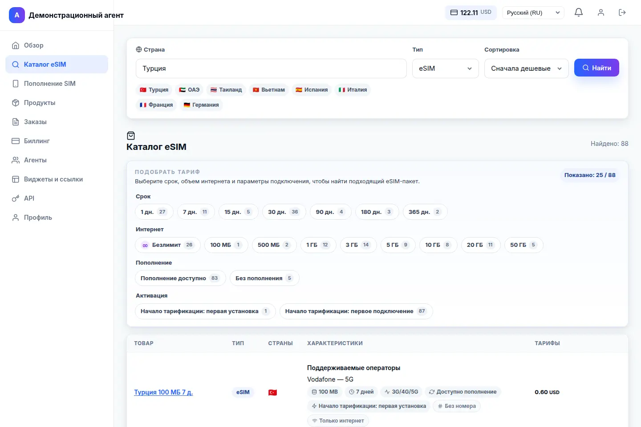Screen dimensions: 641x427
Task: Toggle the '1 дн.' duration filter
Action: (154, 212)
